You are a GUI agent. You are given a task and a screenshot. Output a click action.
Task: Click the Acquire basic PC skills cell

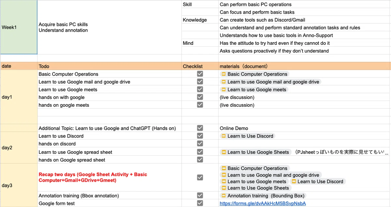pos(109,27)
